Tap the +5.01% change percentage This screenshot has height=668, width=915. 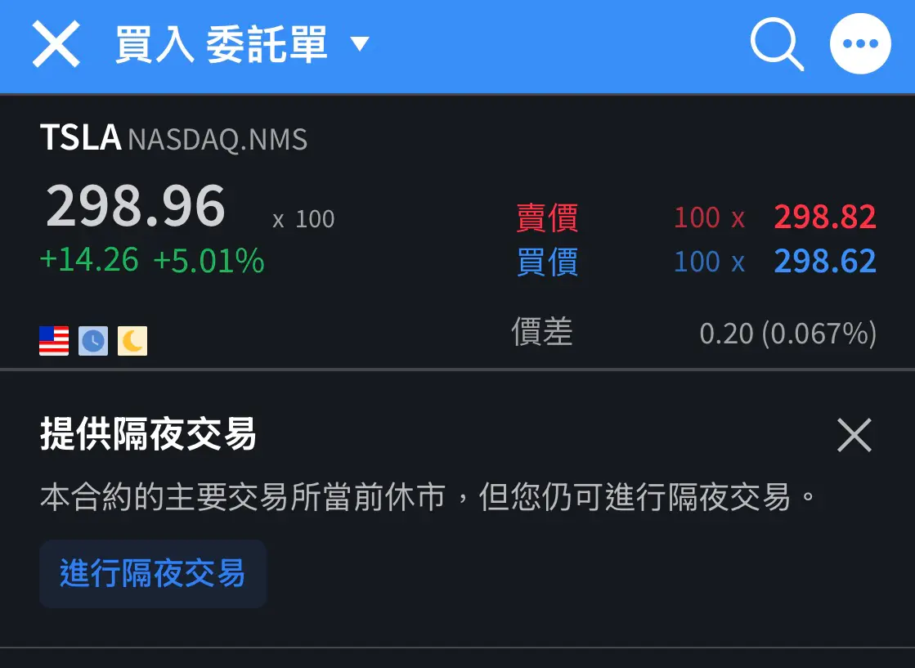(209, 261)
